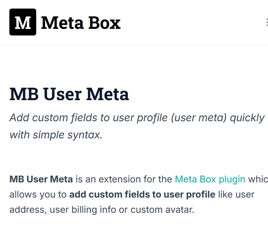Click the phrase is an extension for the
The image size is (268, 228).
[124, 179]
